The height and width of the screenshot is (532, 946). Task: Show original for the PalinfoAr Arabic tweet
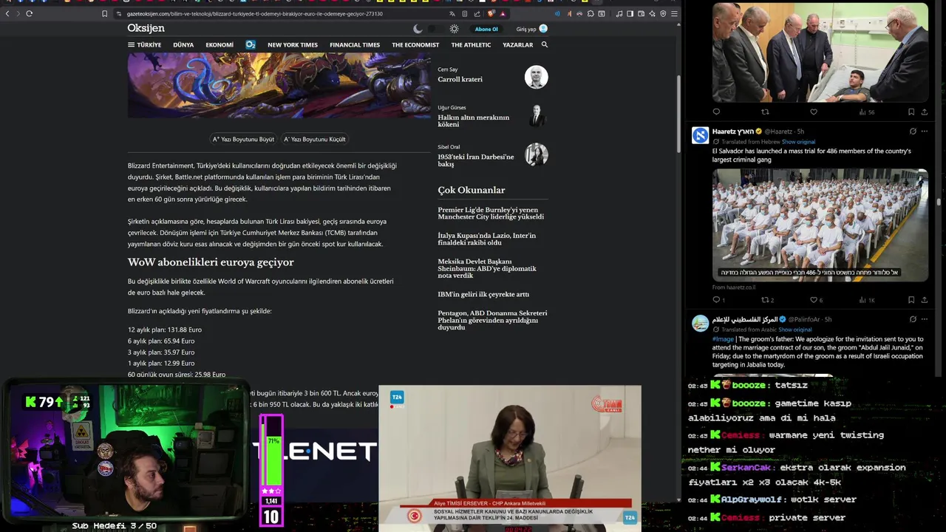click(797, 330)
